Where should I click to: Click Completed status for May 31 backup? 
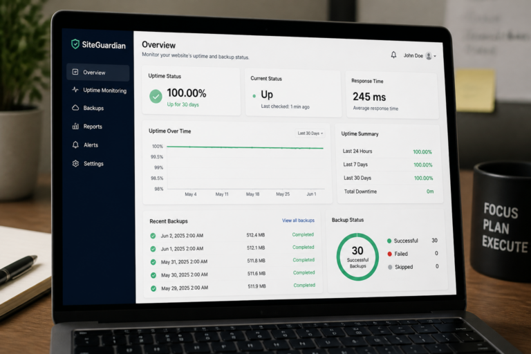point(304,260)
